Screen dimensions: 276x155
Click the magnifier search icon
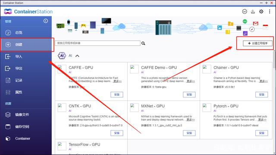(143, 43)
